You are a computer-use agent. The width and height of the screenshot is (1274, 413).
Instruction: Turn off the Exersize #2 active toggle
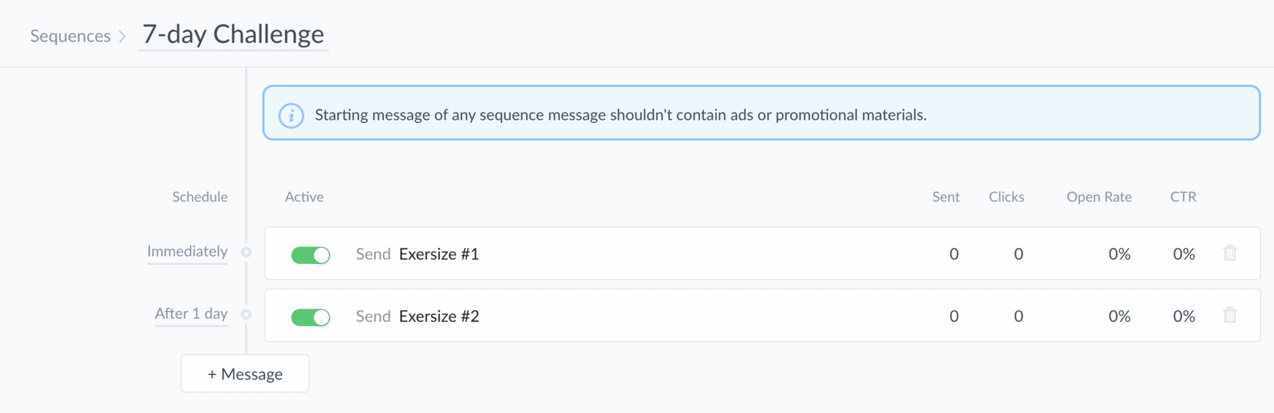(x=310, y=317)
